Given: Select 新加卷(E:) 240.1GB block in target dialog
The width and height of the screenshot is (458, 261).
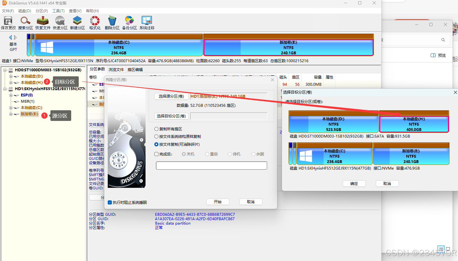Looking at the screenshot, I should coord(411,154).
